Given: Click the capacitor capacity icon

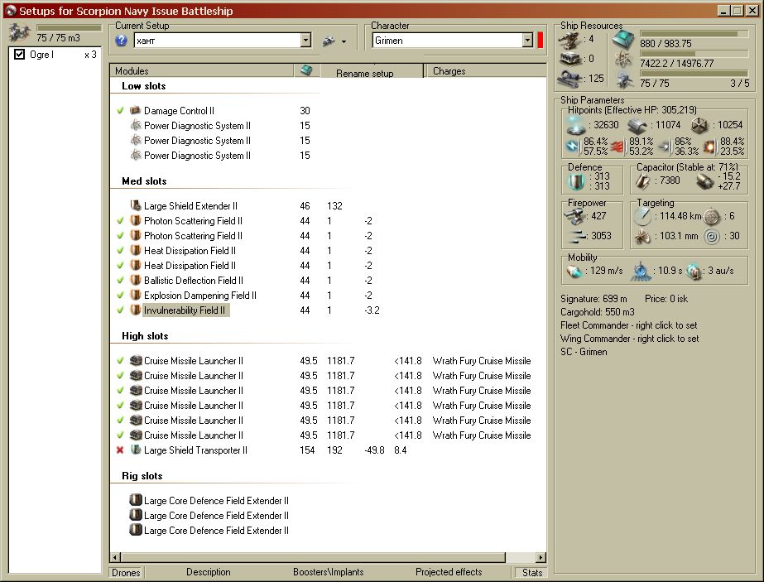Looking at the screenshot, I should click(642, 181).
